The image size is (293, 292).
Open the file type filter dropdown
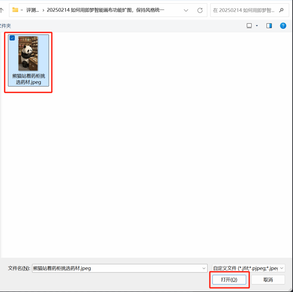pyautogui.click(x=282, y=268)
